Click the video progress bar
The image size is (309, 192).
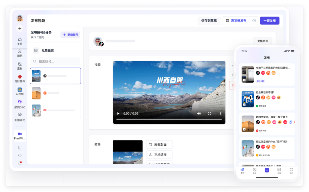pyautogui.click(x=169, y=119)
